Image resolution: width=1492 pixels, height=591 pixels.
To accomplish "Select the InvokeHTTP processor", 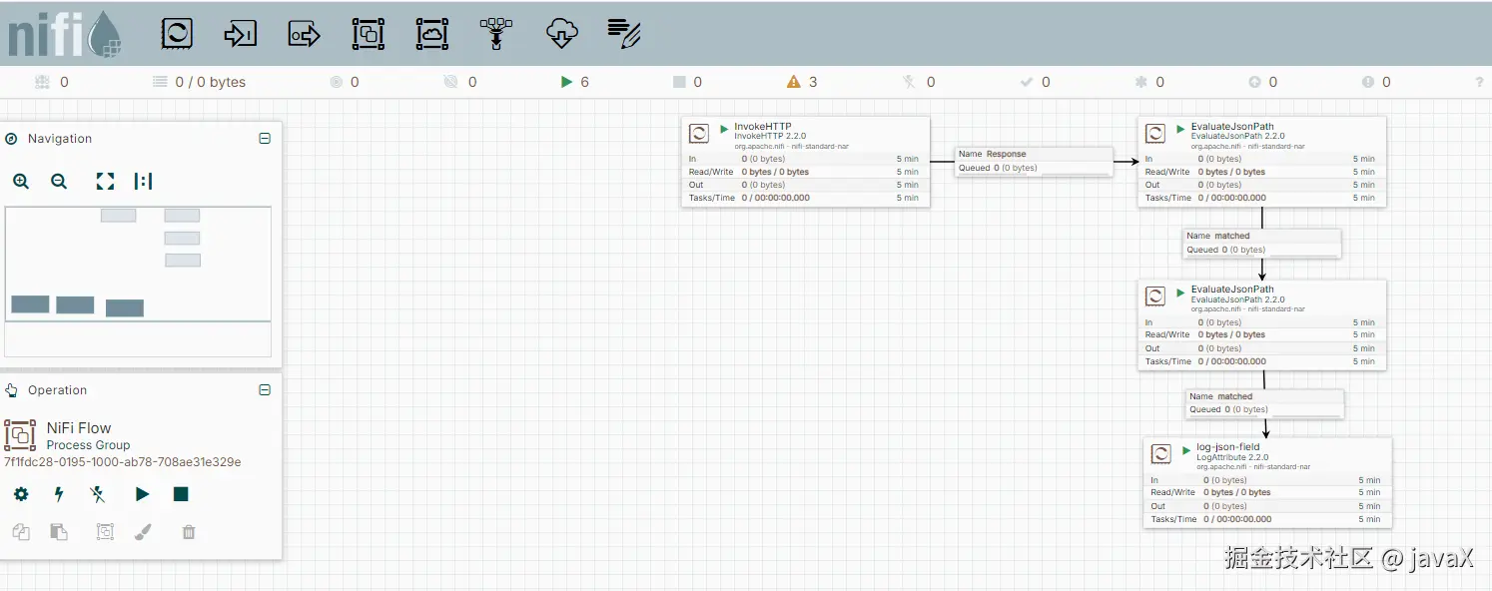I will [806, 162].
